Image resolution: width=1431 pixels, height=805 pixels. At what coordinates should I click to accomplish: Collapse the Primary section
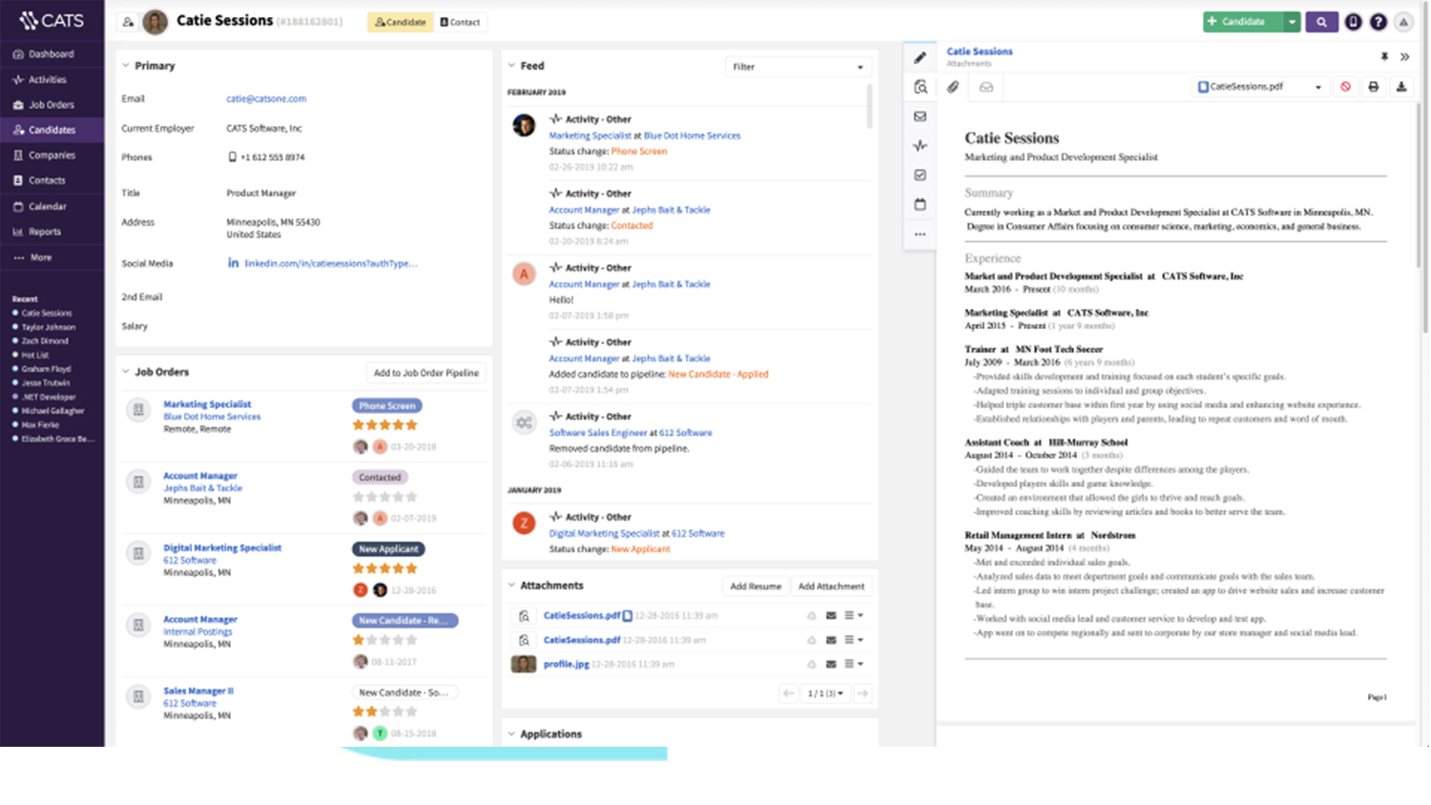coord(125,66)
